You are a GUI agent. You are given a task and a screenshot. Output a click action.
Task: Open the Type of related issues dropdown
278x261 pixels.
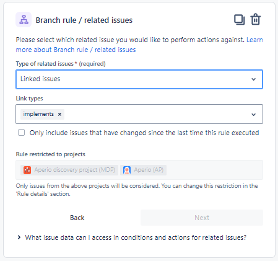(x=139, y=79)
